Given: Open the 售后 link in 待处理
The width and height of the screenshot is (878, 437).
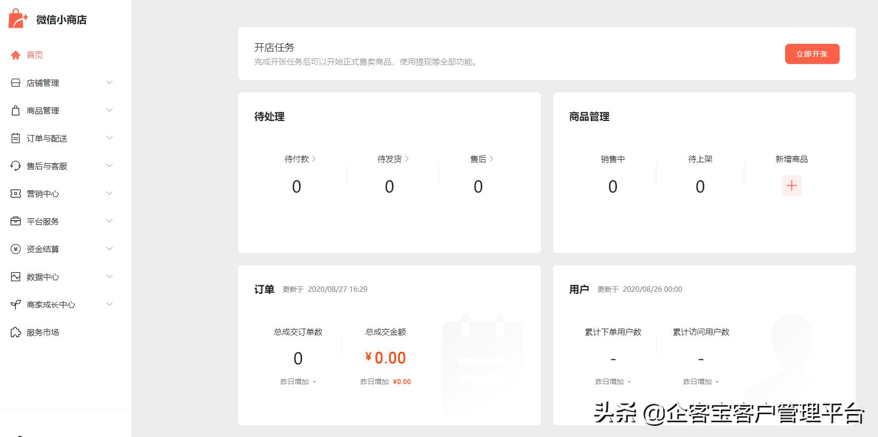Looking at the screenshot, I should (x=482, y=159).
